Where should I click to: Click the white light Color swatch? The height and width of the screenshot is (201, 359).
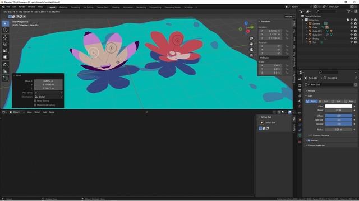point(338,106)
